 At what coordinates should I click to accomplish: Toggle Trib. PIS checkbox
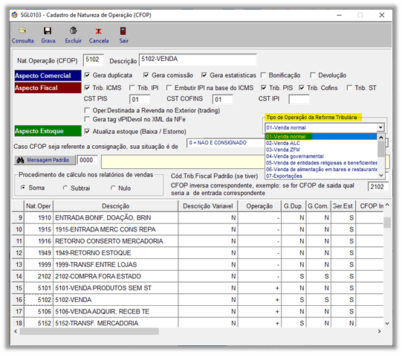pyautogui.click(x=264, y=88)
